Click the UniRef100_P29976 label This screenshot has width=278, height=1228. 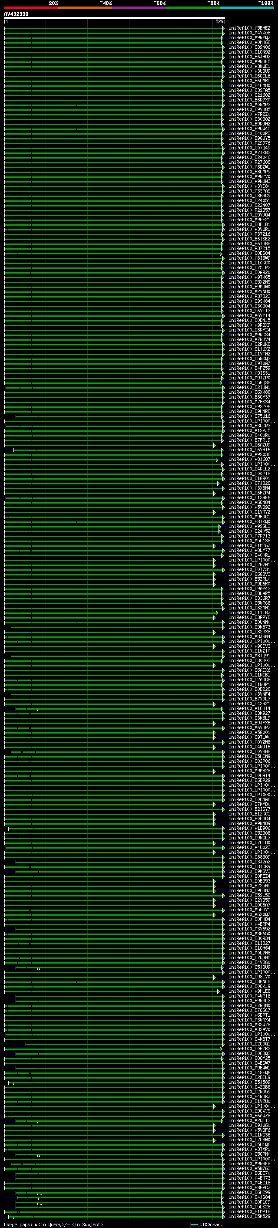point(249,143)
